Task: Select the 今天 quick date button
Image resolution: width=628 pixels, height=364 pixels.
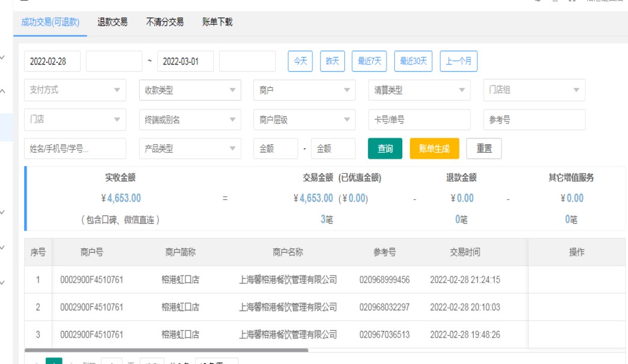Action: [300, 61]
